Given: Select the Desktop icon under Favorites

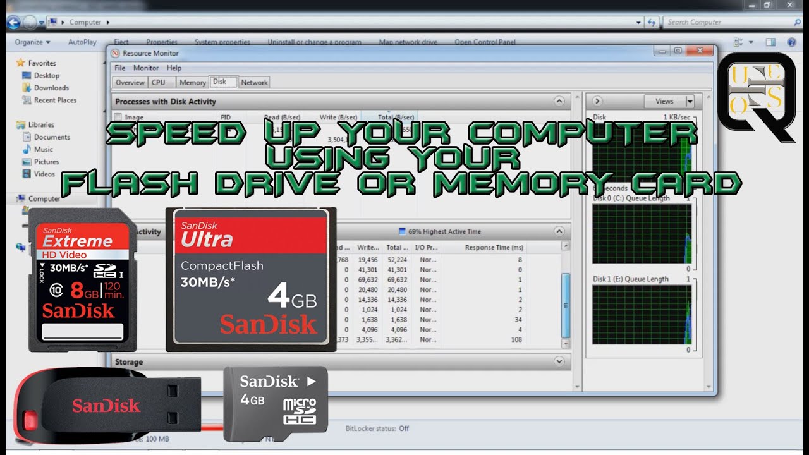Looking at the screenshot, I should (x=27, y=75).
